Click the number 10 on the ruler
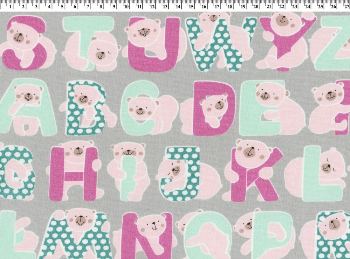Screen dimensions: 350x259 (x=126, y=7)
